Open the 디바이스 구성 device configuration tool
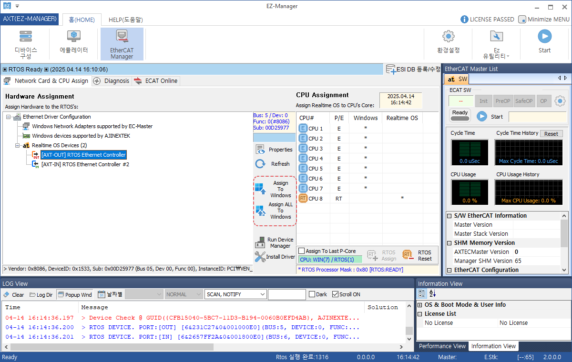572x362 pixels. coord(26,44)
